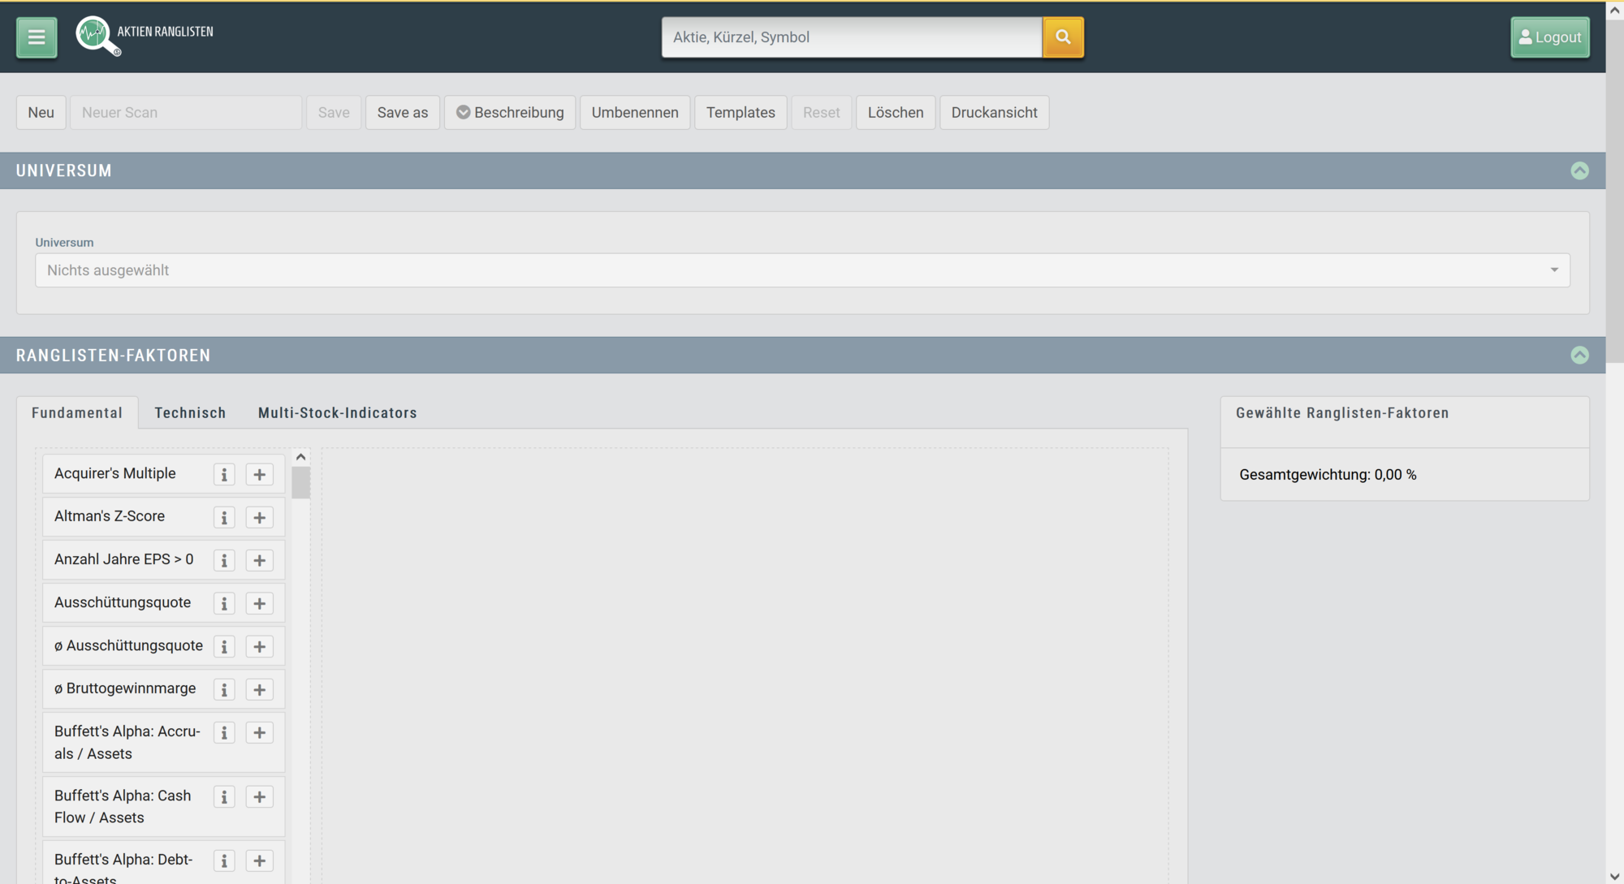This screenshot has height=884, width=1624.
Task: Switch to the Fundamental tab
Action: tap(77, 413)
